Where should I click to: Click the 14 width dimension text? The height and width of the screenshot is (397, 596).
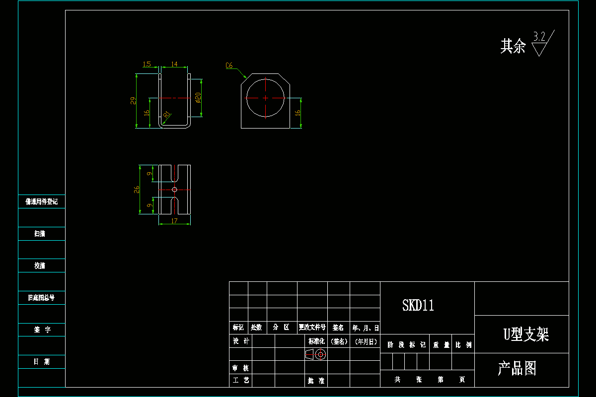pos(174,64)
